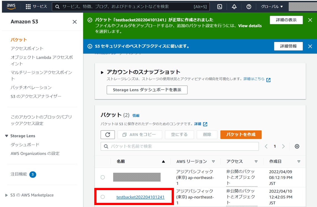Open the 詳細 link under bucket description
Image resolution: width=317 pixels, height=207 pixels.
[198, 124]
